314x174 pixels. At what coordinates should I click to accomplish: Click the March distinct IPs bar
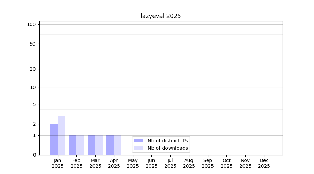(91, 145)
